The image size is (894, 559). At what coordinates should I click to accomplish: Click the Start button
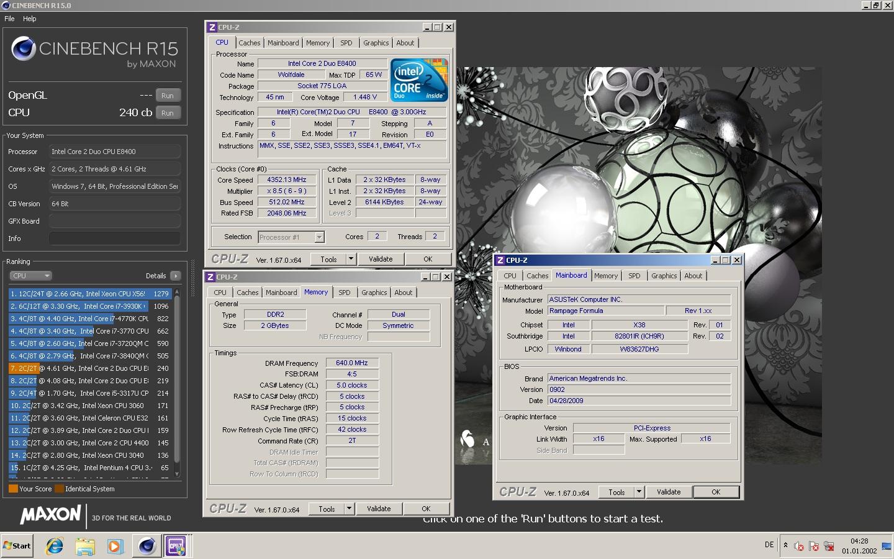pos(17,546)
